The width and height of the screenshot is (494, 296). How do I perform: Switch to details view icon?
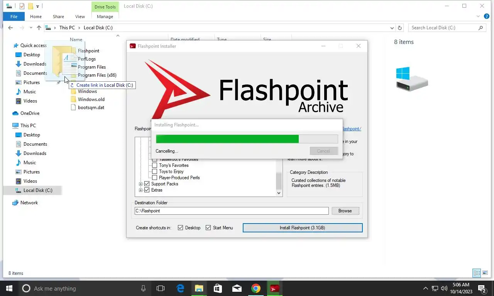[x=477, y=273]
